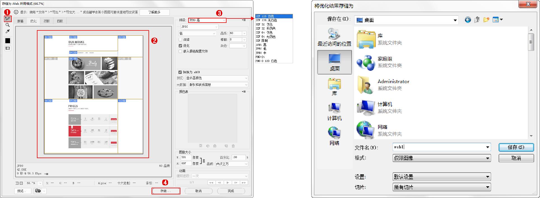Click the info icon next to the hint text
The image size is (540, 198).
16,12
